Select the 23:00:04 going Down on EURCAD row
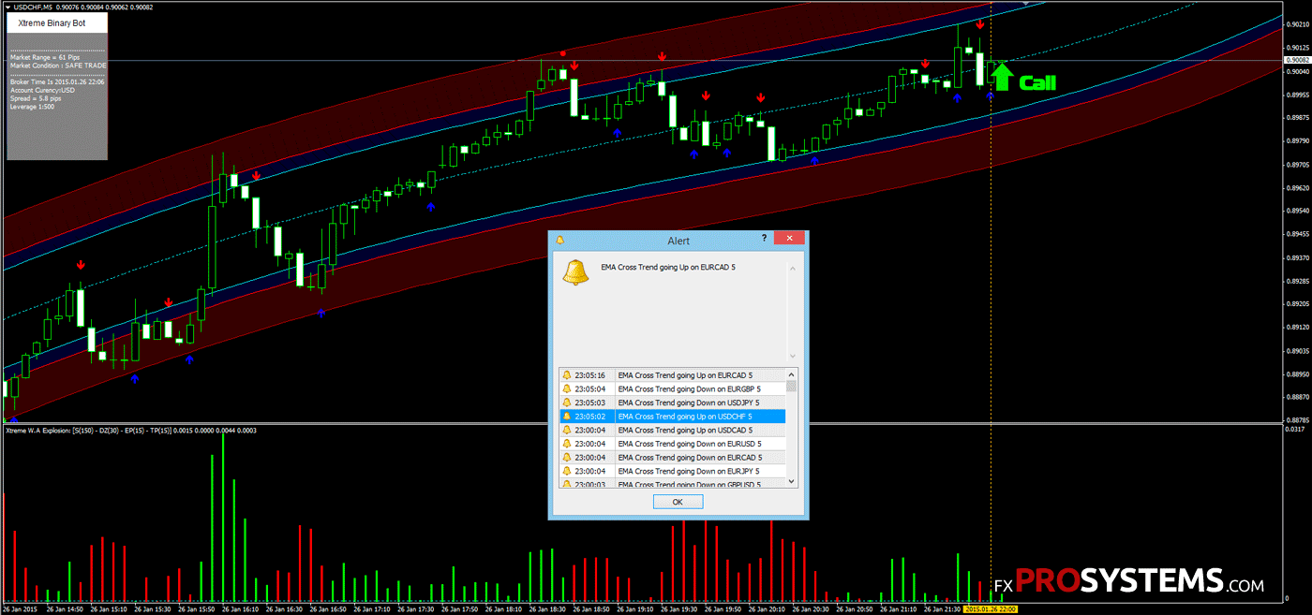This screenshot has width=1312, height=615. point(672,457)
